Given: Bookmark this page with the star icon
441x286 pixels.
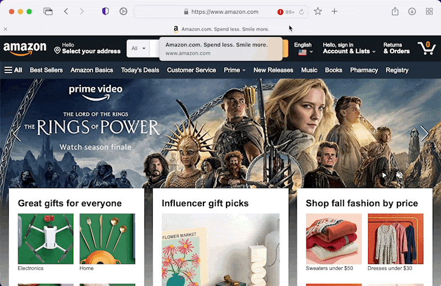Looking at the screenshot, I should 318,12.
